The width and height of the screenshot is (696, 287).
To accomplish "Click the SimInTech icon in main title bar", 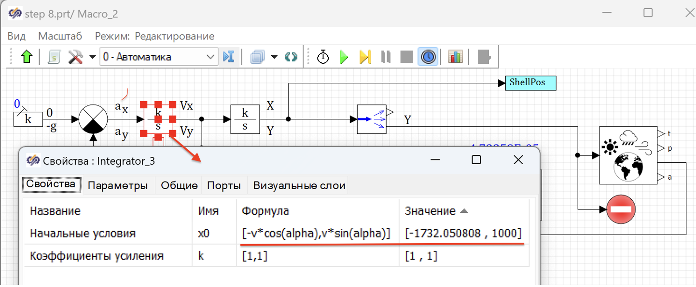I will (15, 13).
